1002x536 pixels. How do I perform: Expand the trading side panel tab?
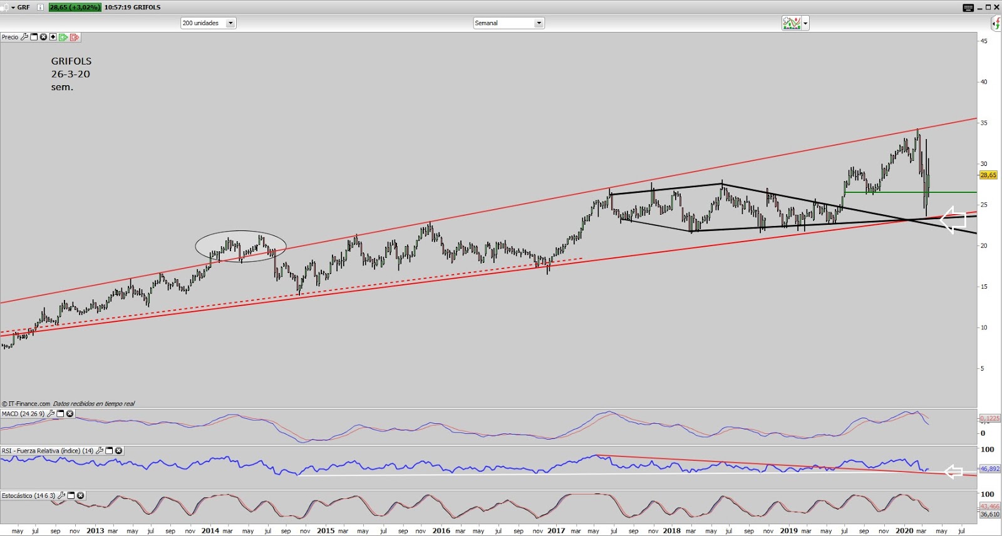(996, 24)
